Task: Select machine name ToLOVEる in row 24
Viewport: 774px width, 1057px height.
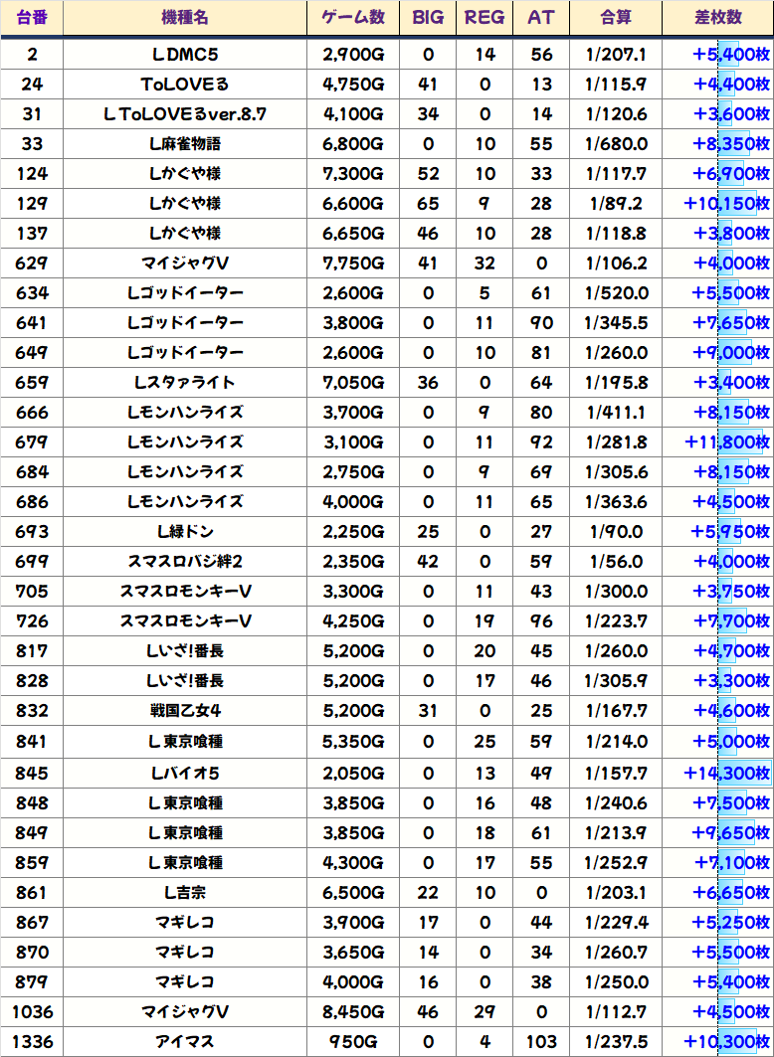Action: [185, 85]
